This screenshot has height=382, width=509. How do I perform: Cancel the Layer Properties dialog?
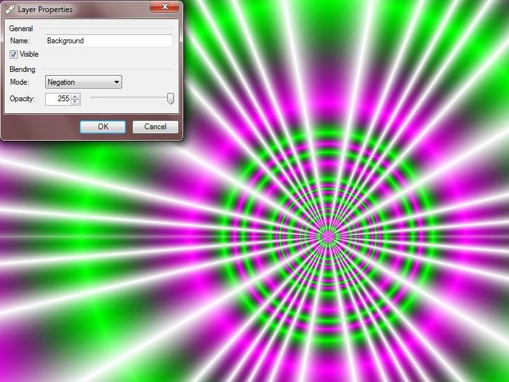pos(155,127)
